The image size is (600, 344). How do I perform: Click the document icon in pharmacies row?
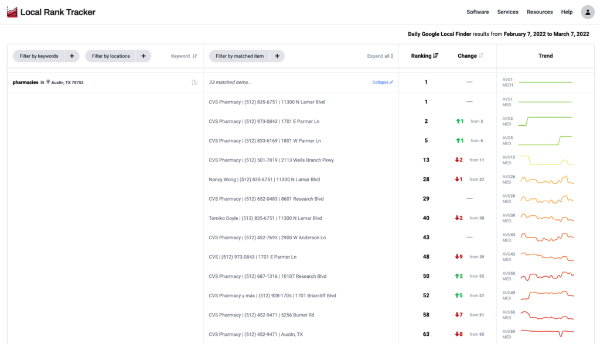(195, 82)
